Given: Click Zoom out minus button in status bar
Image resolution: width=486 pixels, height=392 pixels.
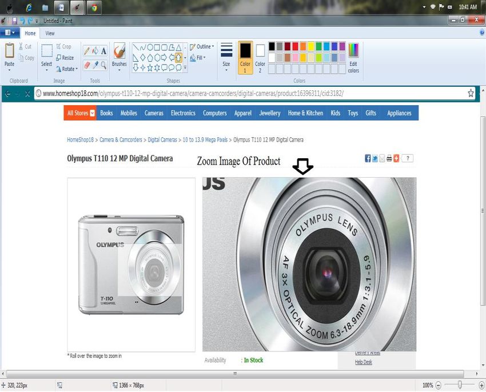Looking at the screenshot, I should coord(439,385).
